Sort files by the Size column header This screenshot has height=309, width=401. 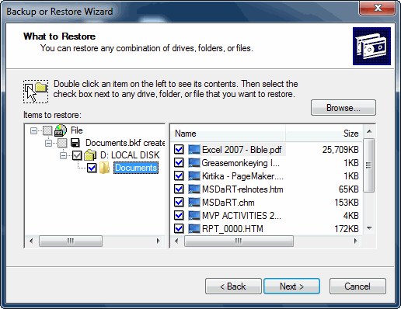pos(324,134)
